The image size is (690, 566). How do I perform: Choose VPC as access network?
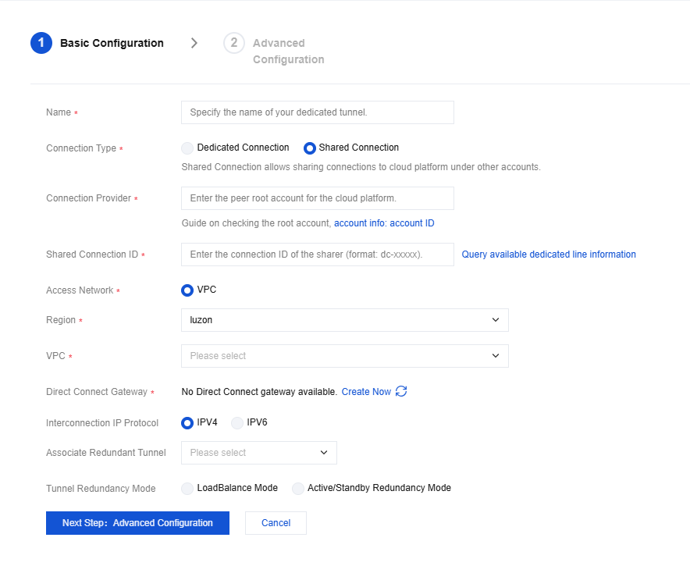point(187,290)
